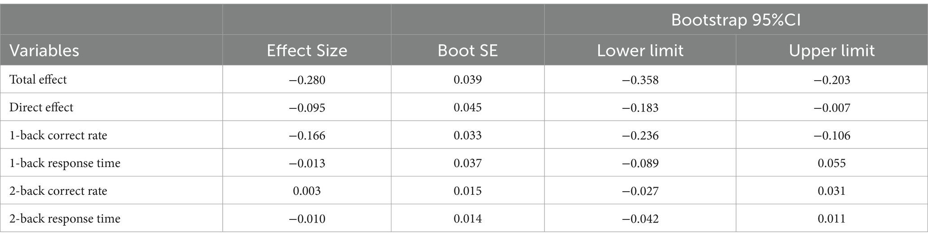The image size is (928, 240).
Task: Select upper limit value 0.055
Action: [832, 163]
